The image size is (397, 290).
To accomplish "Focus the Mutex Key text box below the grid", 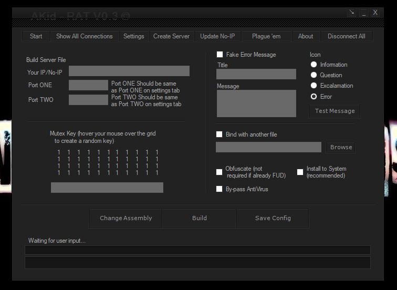I will [x=107, y=188].
